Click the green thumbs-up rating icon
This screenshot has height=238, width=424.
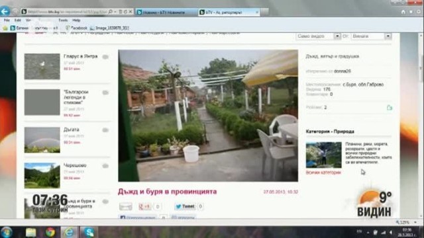pos(389,108)
